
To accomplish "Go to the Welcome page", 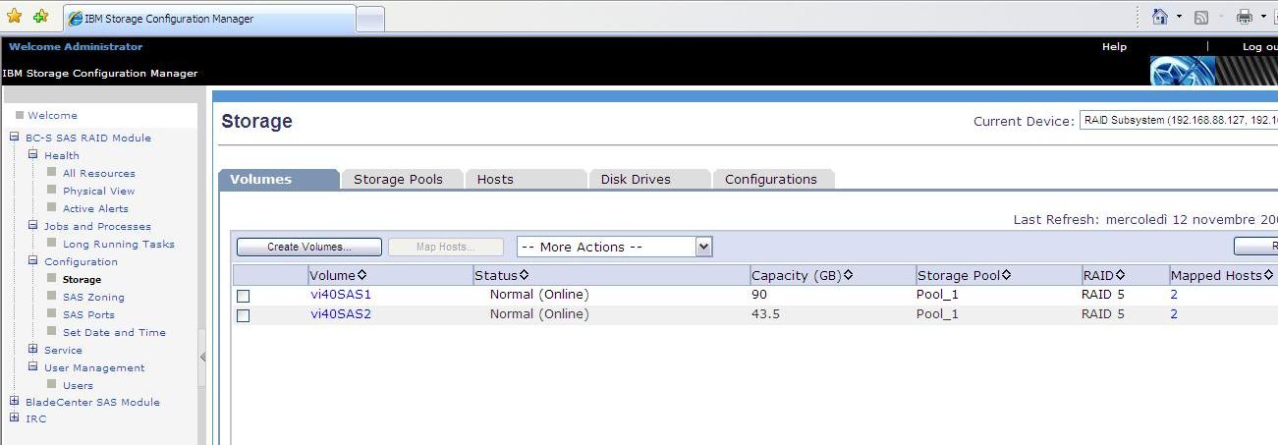I will click(x=52, y=115).
